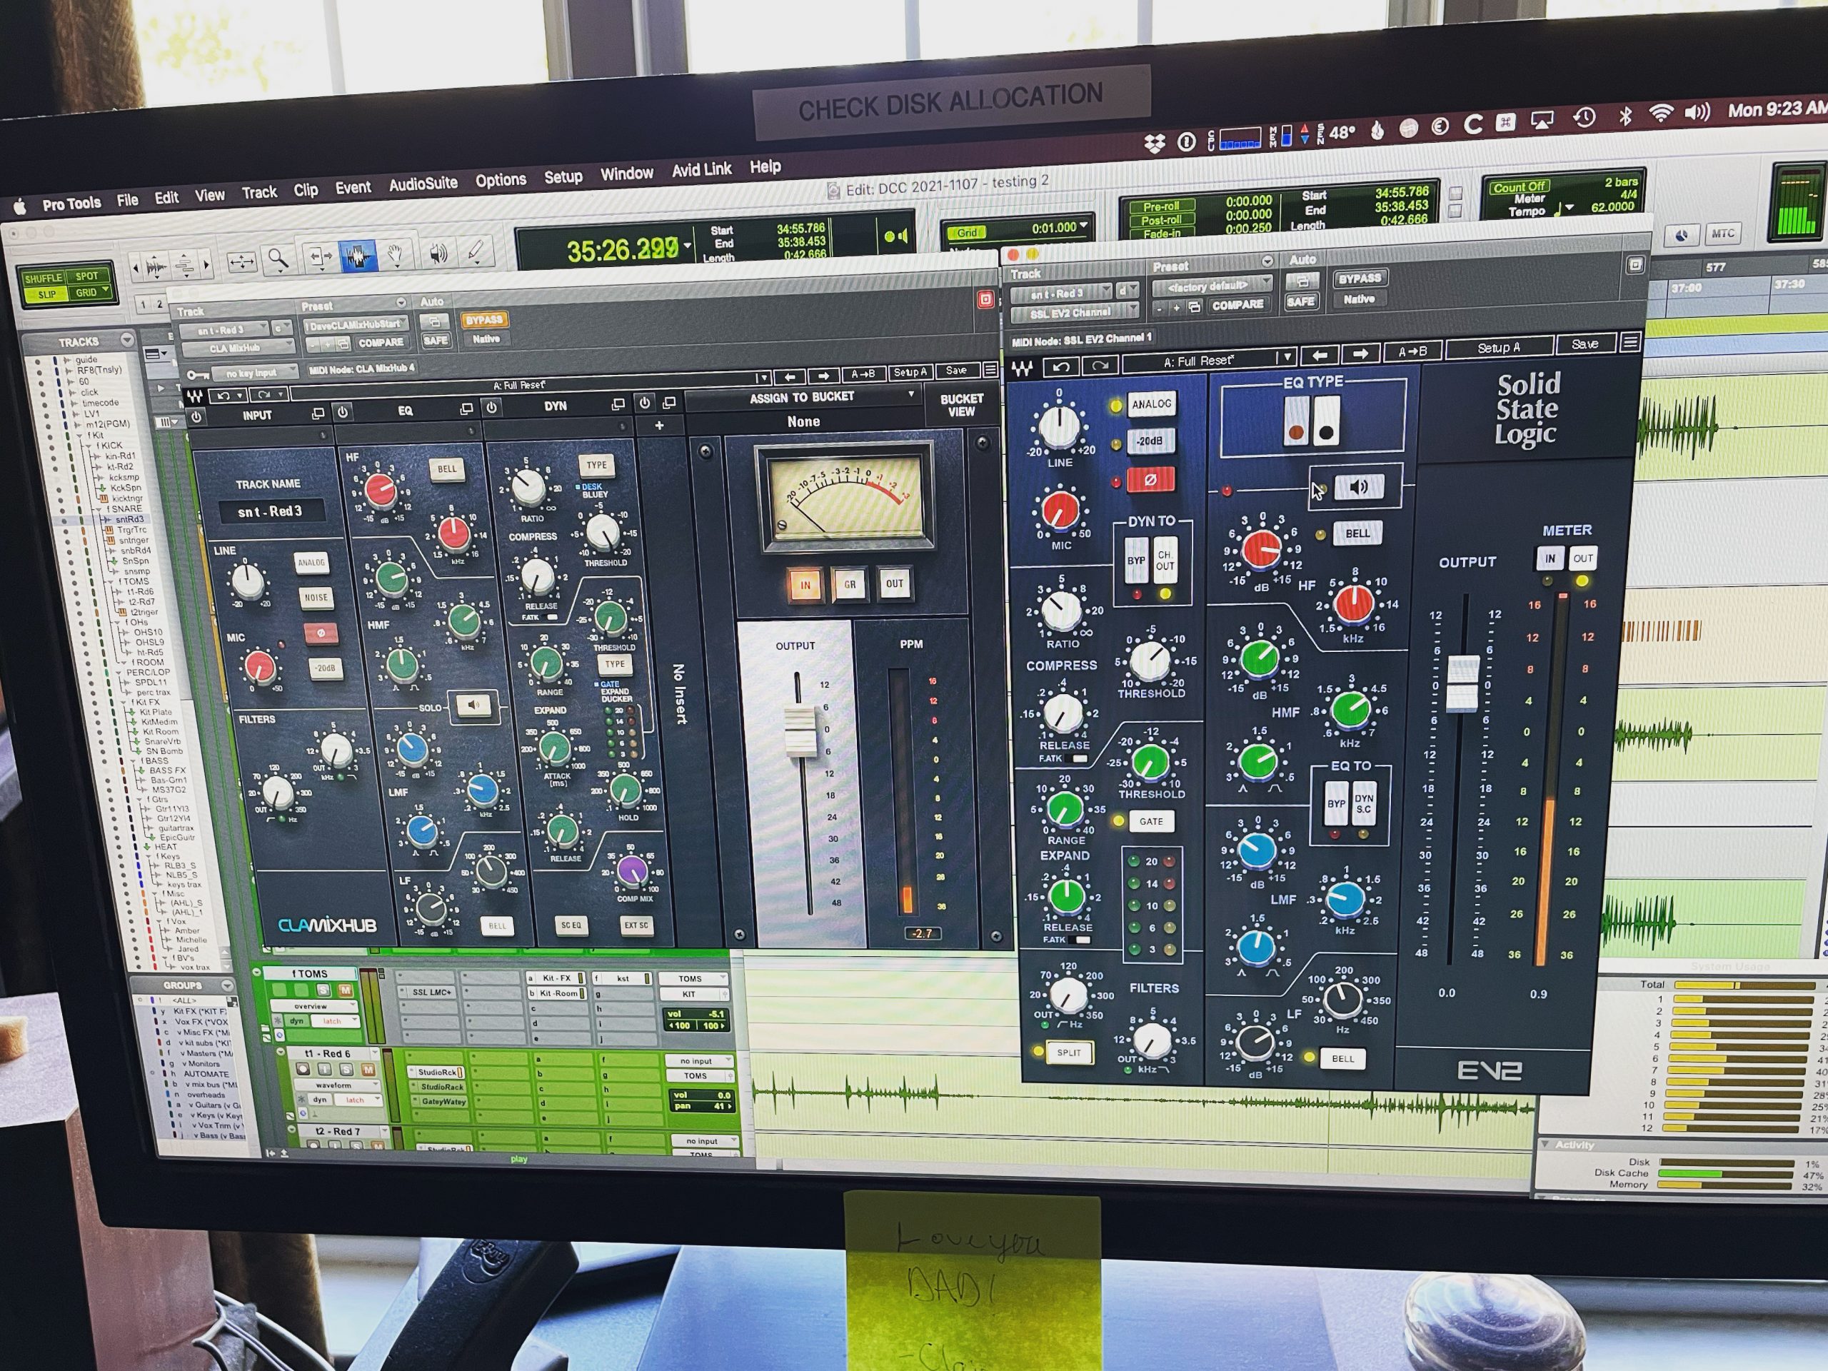Click the OUTPUT fader in CLA MixHub
Screen dimensions: 1828x1371
(798, 730)
